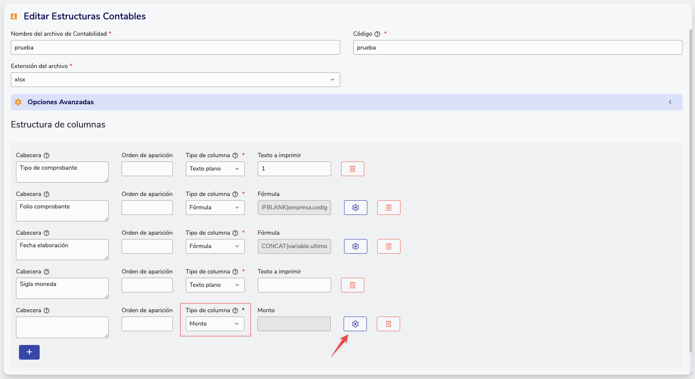Open Tipo de columna for Folio comprobante
Screen dimensions: 695x379
215,208
